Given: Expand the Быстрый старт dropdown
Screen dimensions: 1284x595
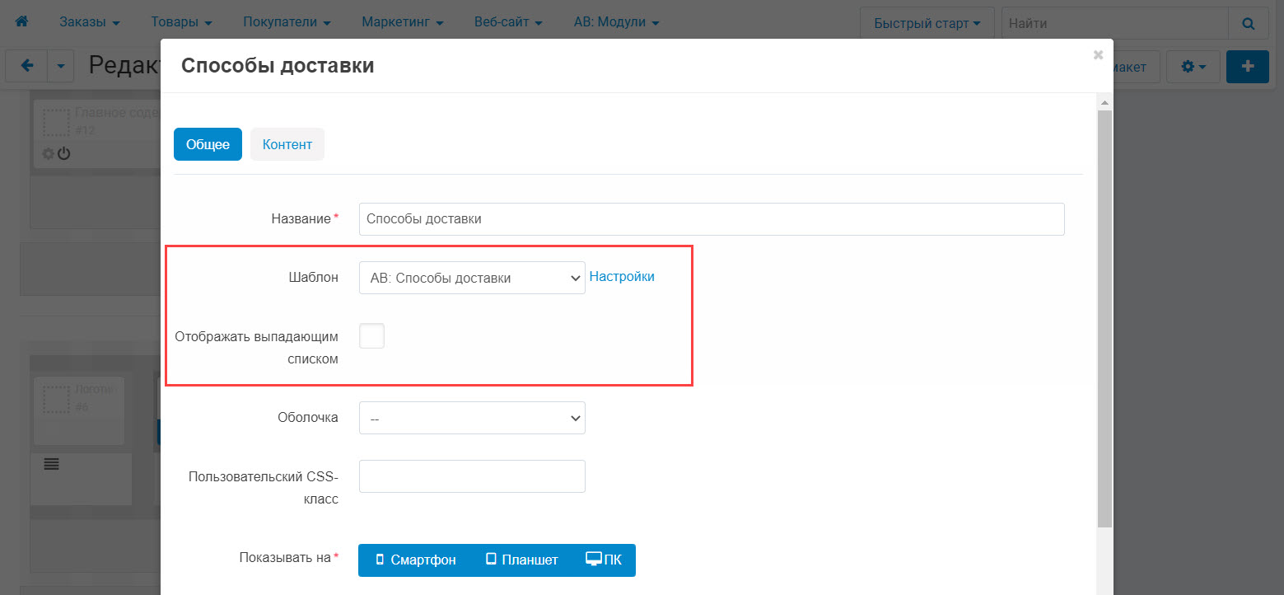Looking at the screenshot, I should [927, 23].
